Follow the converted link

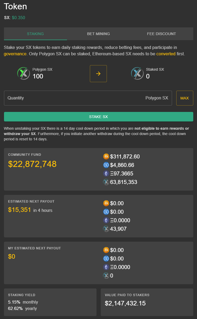tap(166, 54)
